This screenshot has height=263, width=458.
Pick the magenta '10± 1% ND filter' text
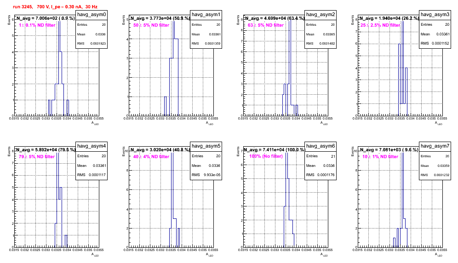point(380,157)
